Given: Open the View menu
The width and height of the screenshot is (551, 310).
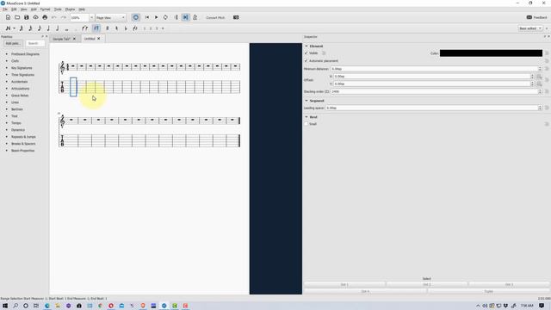Looking at the screenshot, I should pos(23,9).
